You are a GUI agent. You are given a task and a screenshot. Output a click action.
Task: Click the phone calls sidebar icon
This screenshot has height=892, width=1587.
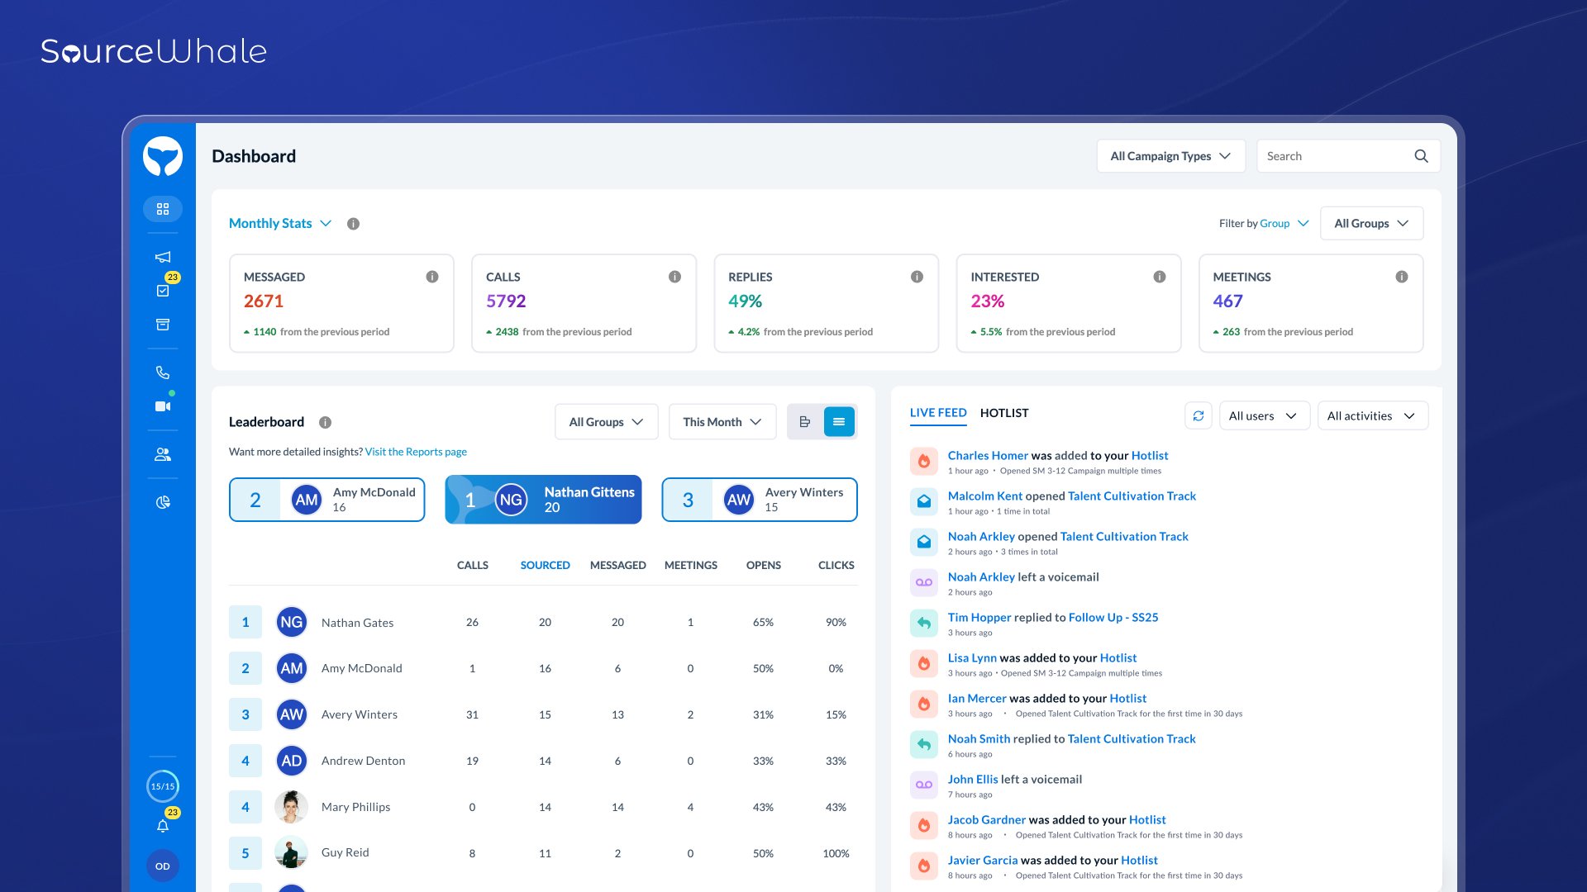163,372
